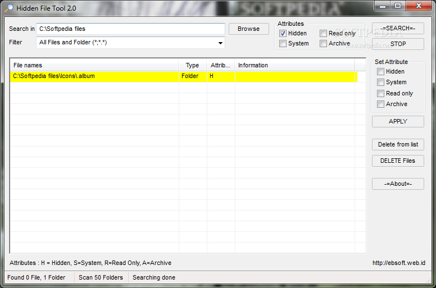Start scan with the -=SEARCH=- button

[398, 28]
